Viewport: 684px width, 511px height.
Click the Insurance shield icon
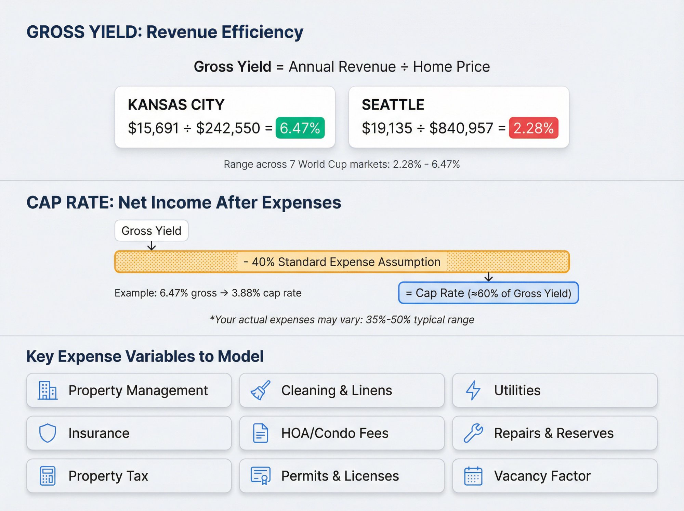coord(48,433)
